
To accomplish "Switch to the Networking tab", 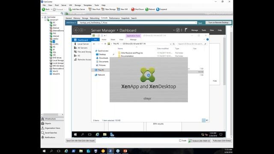I will (x=95, y=18).
